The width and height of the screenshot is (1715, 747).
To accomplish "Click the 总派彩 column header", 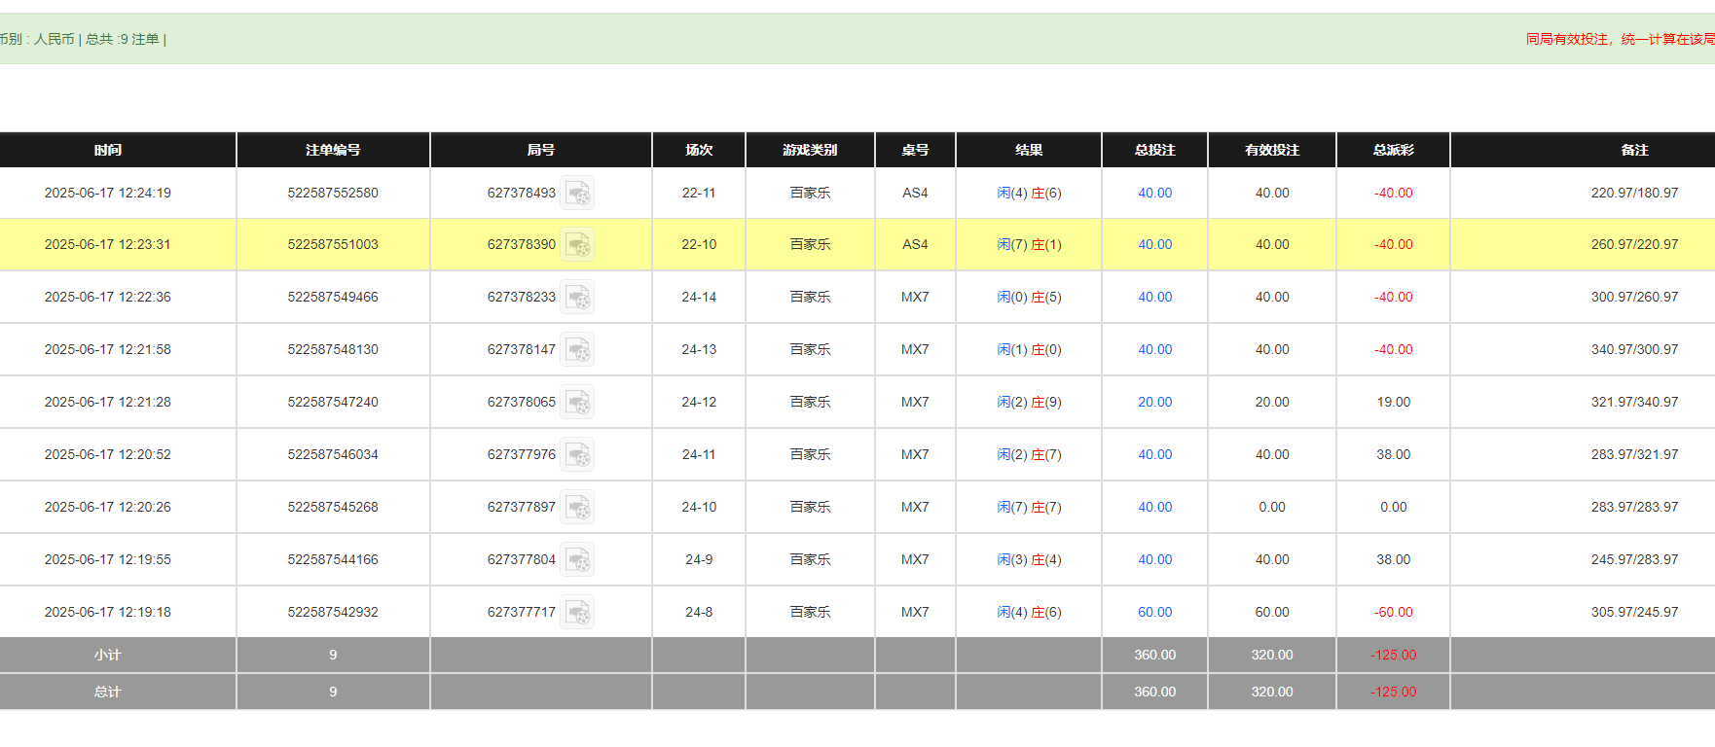I will (1393, 150).
